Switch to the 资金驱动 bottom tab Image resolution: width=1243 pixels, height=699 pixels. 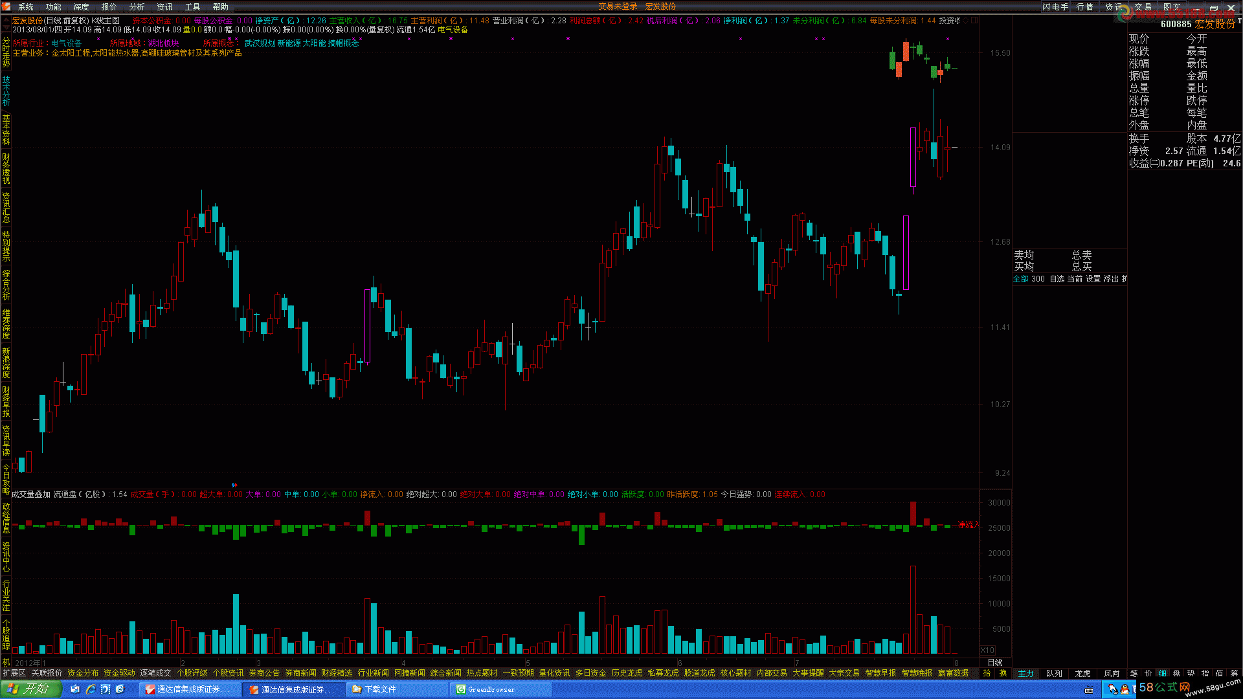tap(120, 673)
